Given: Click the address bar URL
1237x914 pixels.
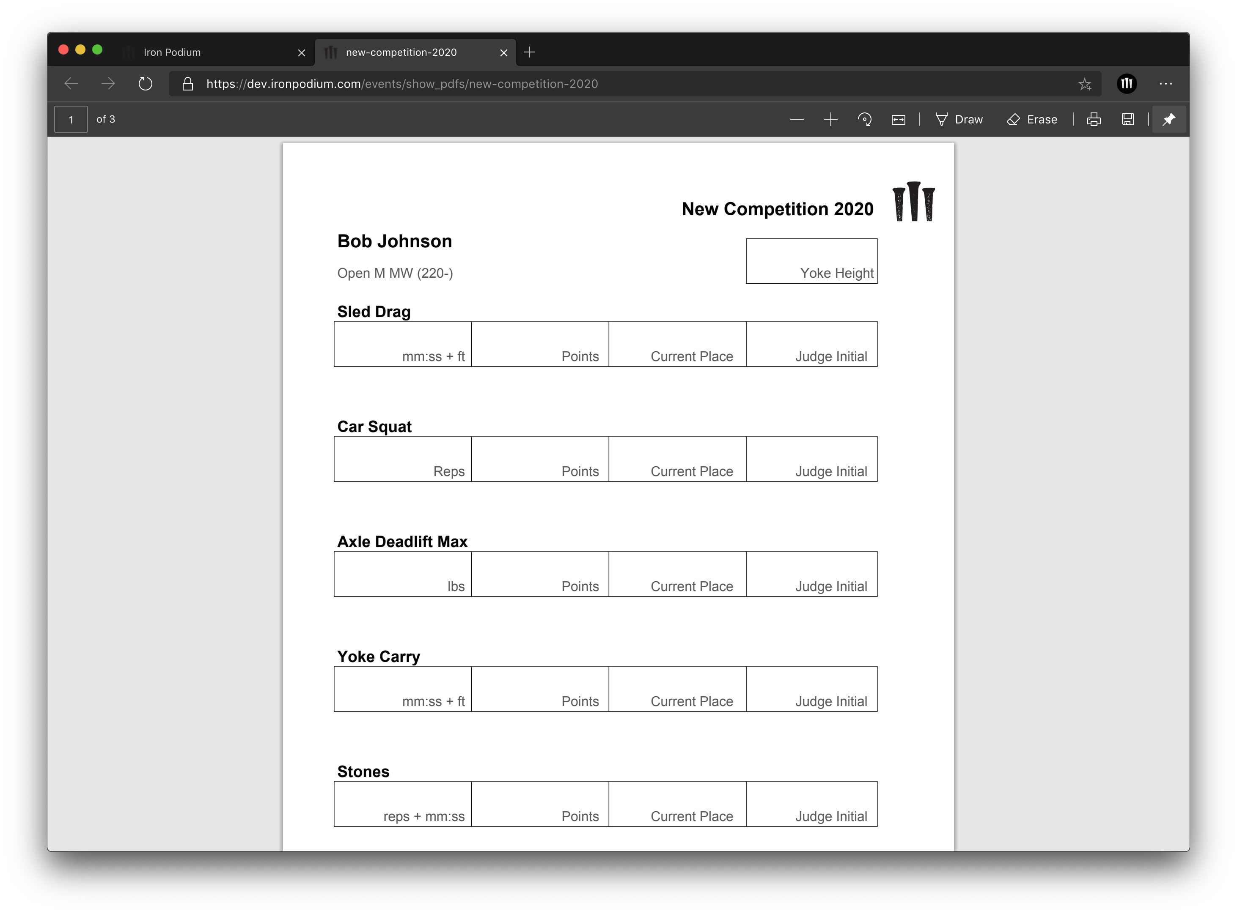Looking at the screenshot, I should click(x=402, y=84).
